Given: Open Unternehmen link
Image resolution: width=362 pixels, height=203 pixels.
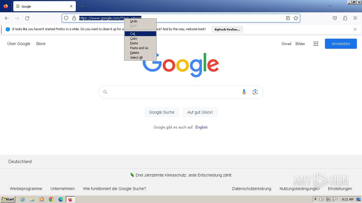Looking at the screenshot, I should tap(63, 189).
